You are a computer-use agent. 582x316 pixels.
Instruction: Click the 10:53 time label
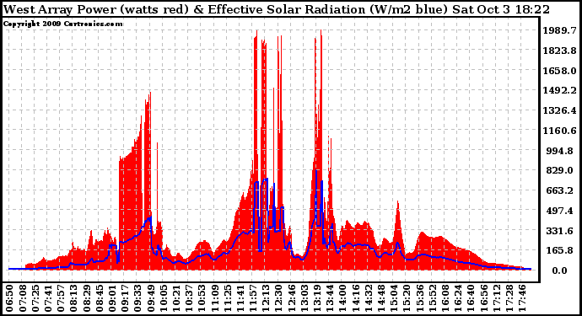click(202, 297)
